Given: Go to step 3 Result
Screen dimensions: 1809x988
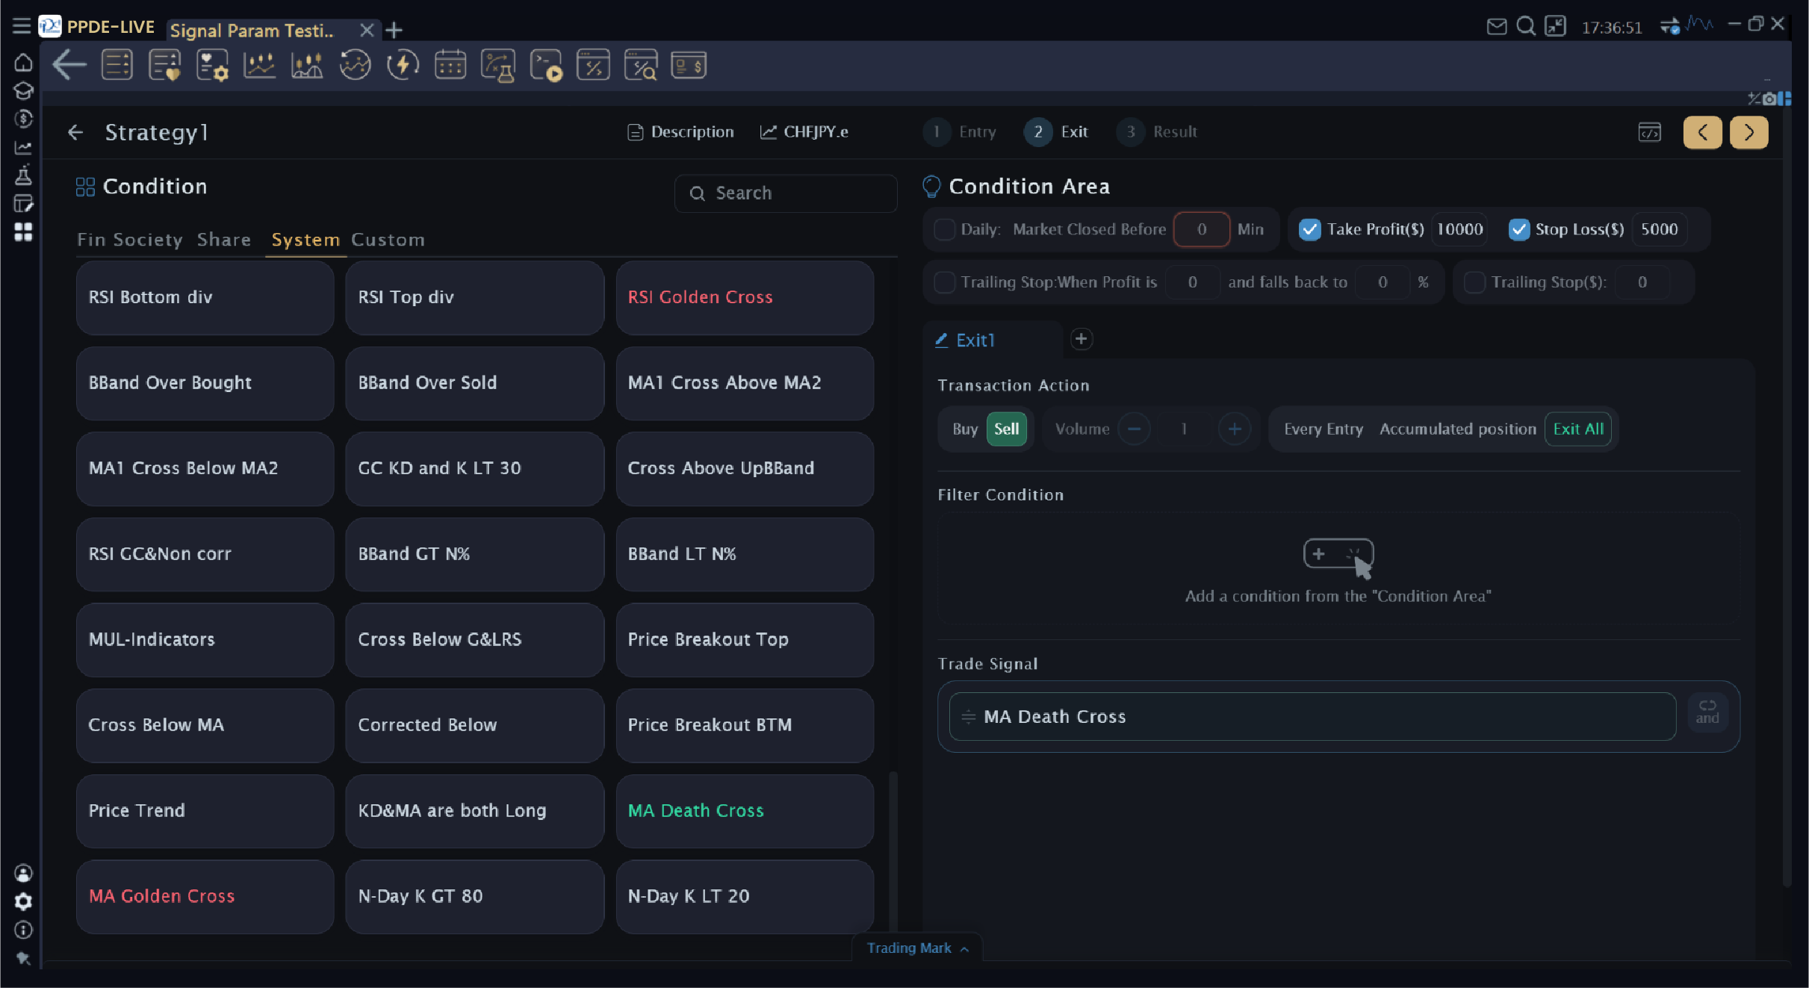Looking at the screenshot, I should (1158, 132).
